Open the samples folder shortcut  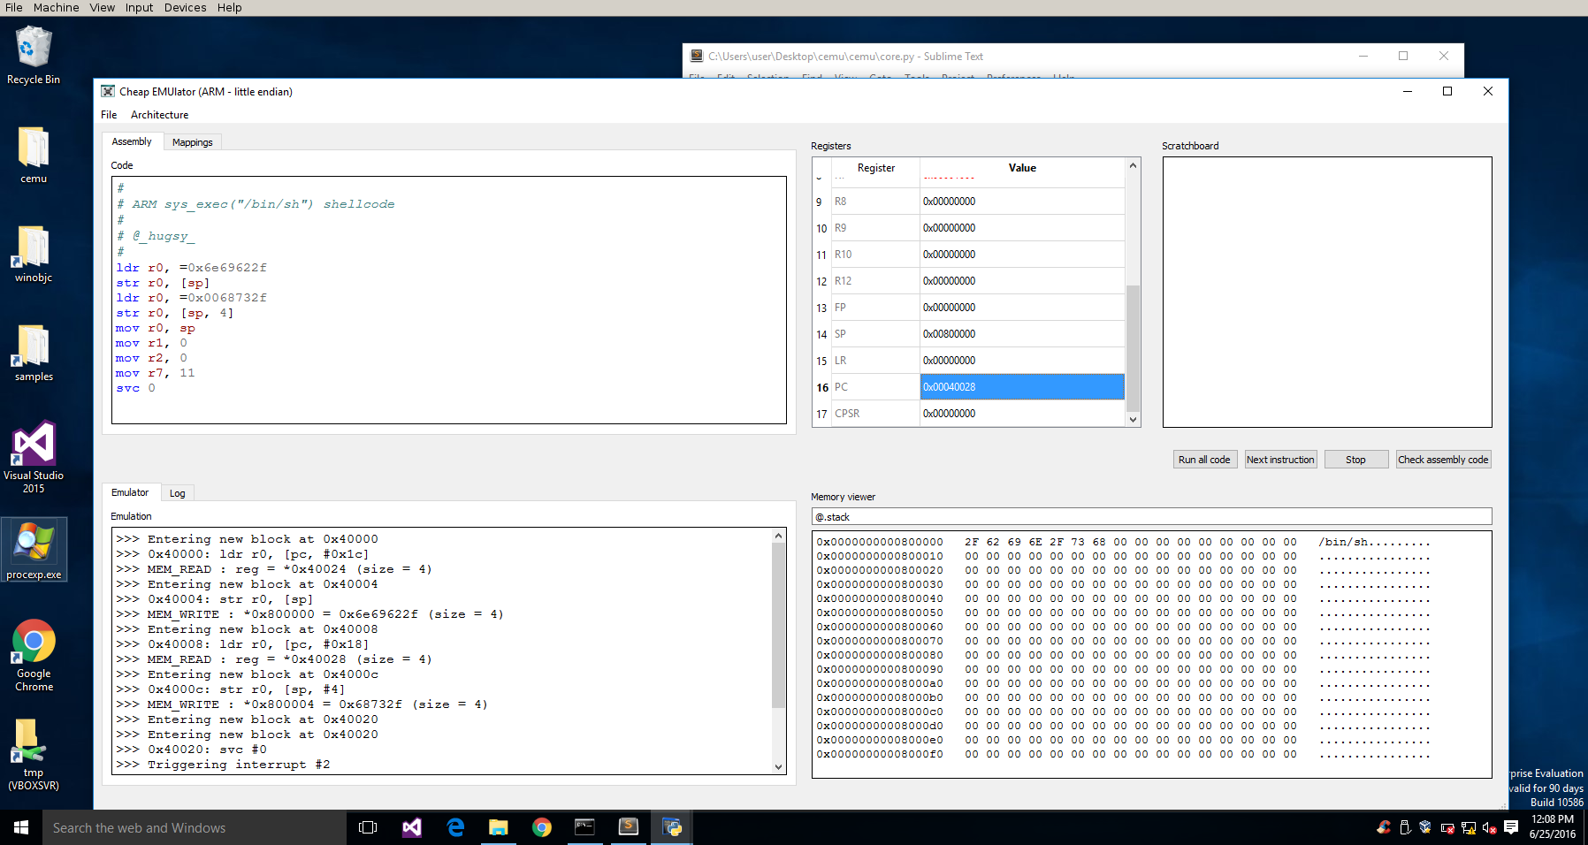(34, 352)
